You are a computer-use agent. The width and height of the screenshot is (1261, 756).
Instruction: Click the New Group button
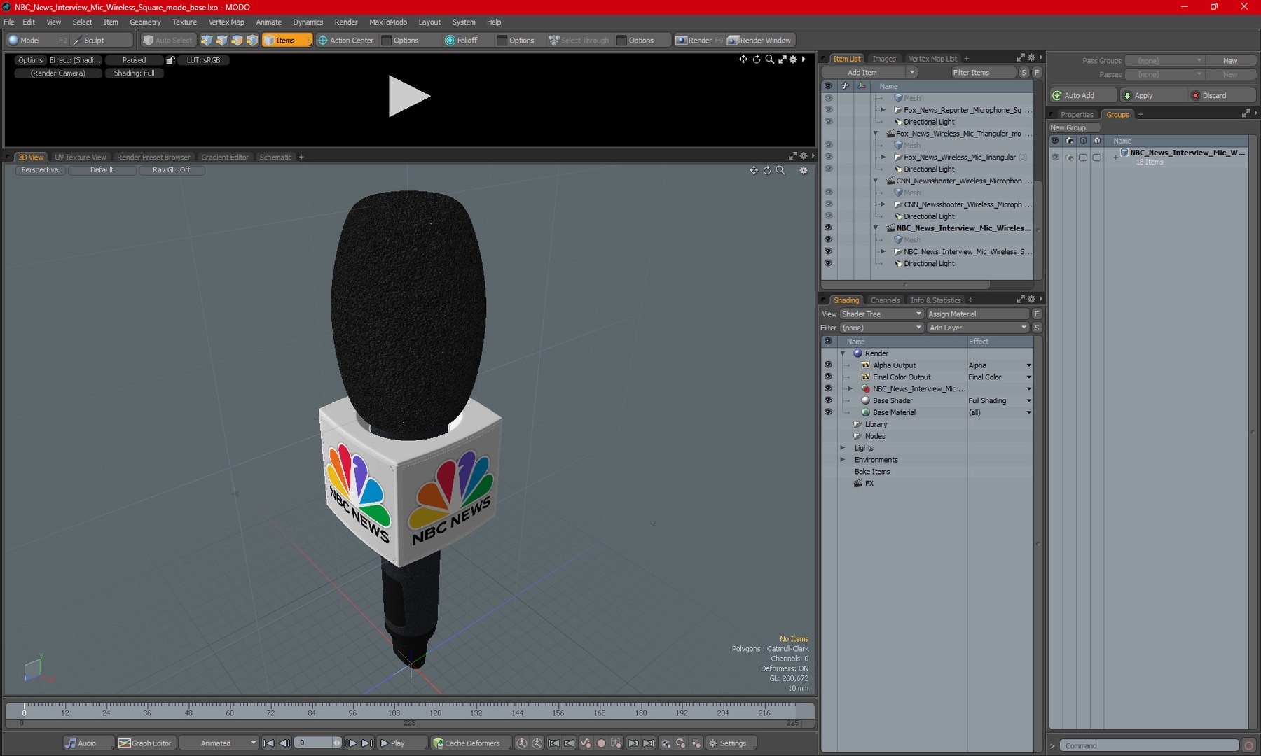(1074, 128)
